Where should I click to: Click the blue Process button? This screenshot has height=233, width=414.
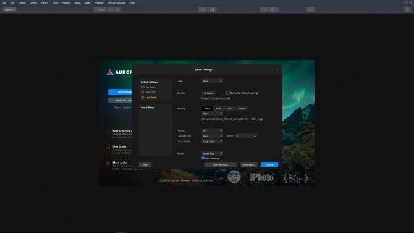point(269,164)
